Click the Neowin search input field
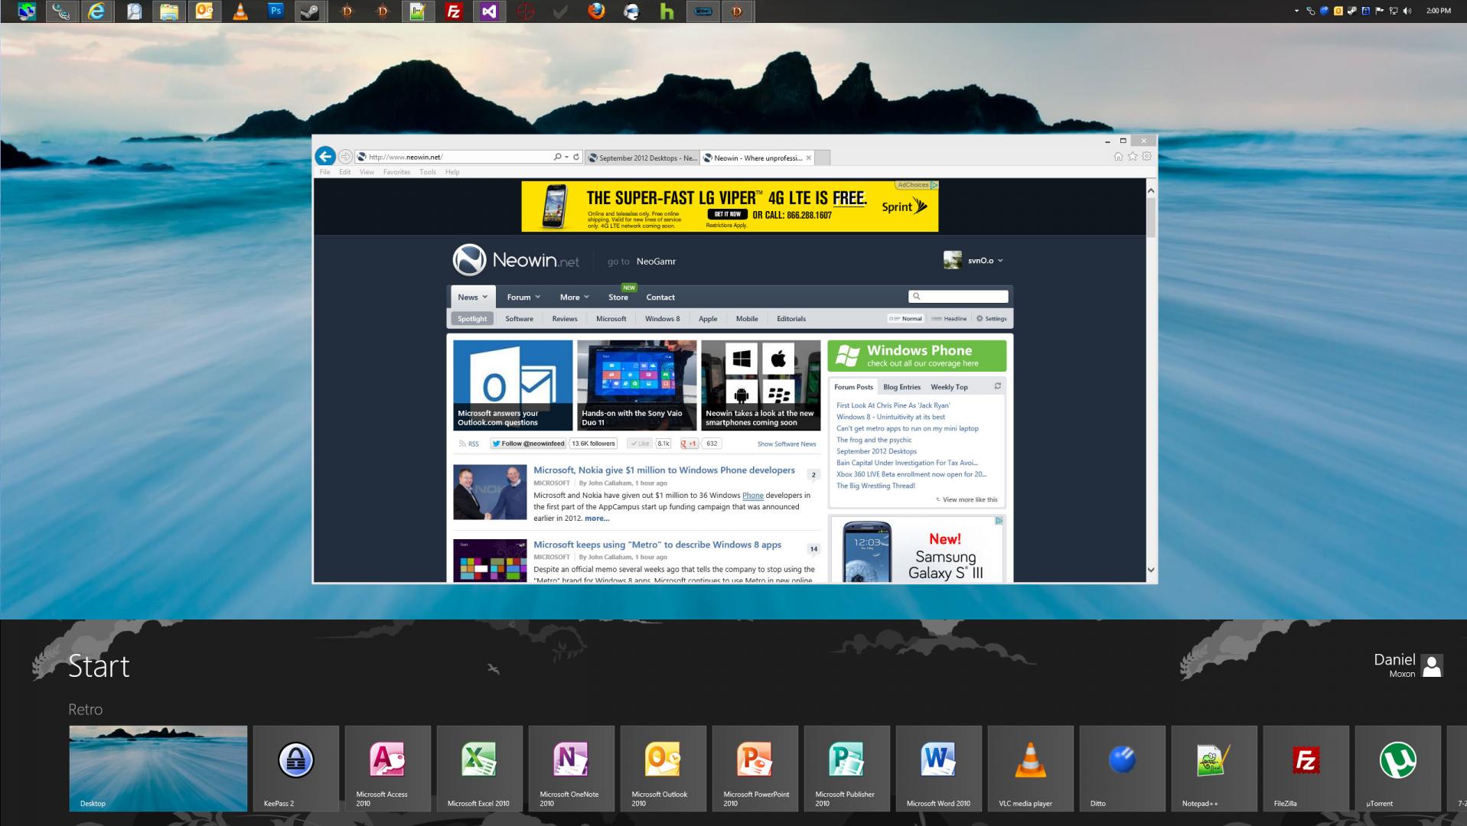The width and height of the screenshot is (1467, 826). pyautogui.click(x=958, y=296)
